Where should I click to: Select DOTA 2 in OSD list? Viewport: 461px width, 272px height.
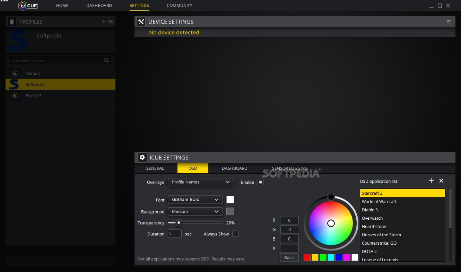(x=402, y=251)
